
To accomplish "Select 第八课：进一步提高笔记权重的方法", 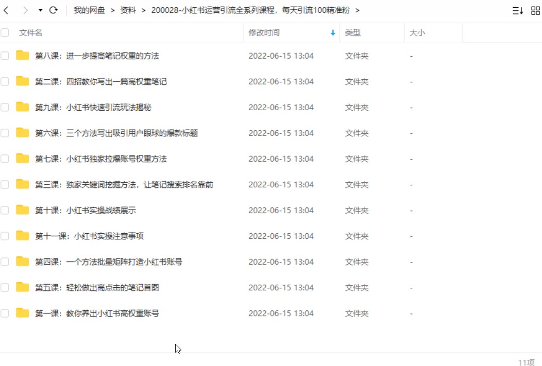I will [x=97, y=56].
